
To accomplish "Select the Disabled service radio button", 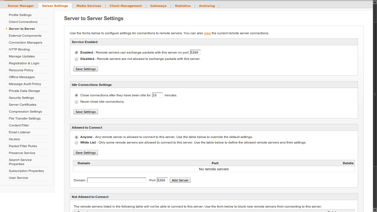I will point(76,59).
